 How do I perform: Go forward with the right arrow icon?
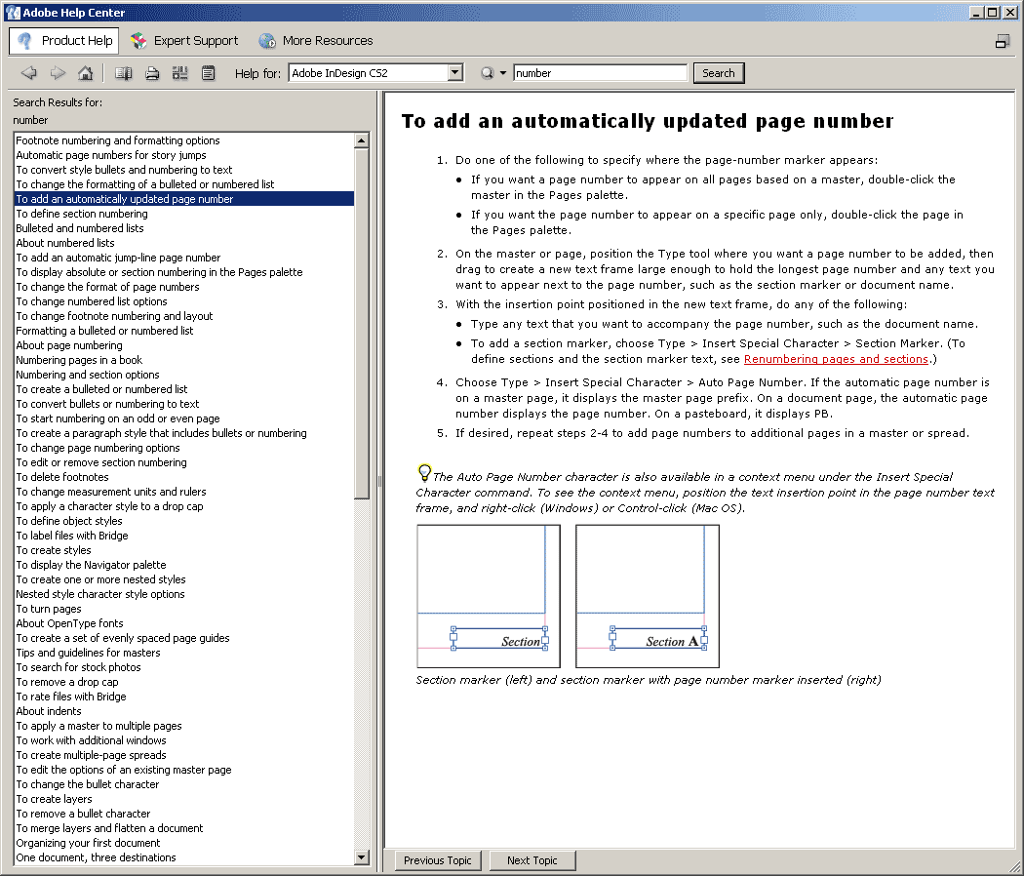click(x=58, y=73)
